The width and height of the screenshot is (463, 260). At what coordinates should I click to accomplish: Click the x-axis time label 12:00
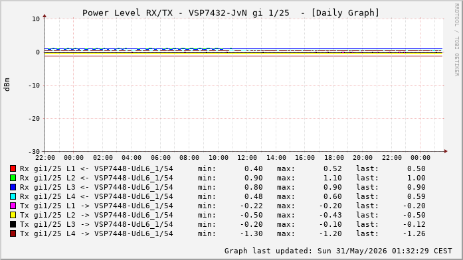(x=247, y=158)
